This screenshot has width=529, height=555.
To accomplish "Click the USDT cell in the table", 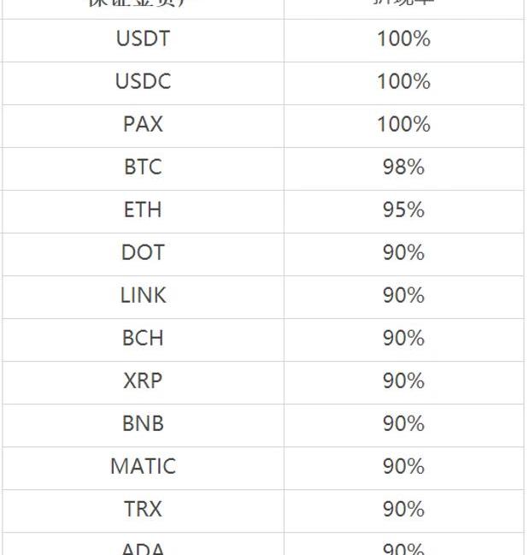I will coord(143,39).
